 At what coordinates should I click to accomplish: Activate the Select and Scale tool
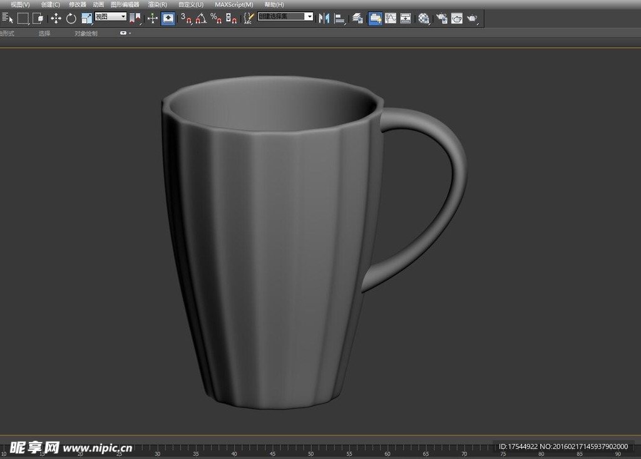86,18
